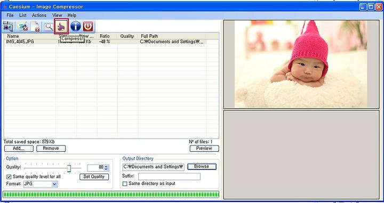Click the red power Exit icon

(88, 26)
